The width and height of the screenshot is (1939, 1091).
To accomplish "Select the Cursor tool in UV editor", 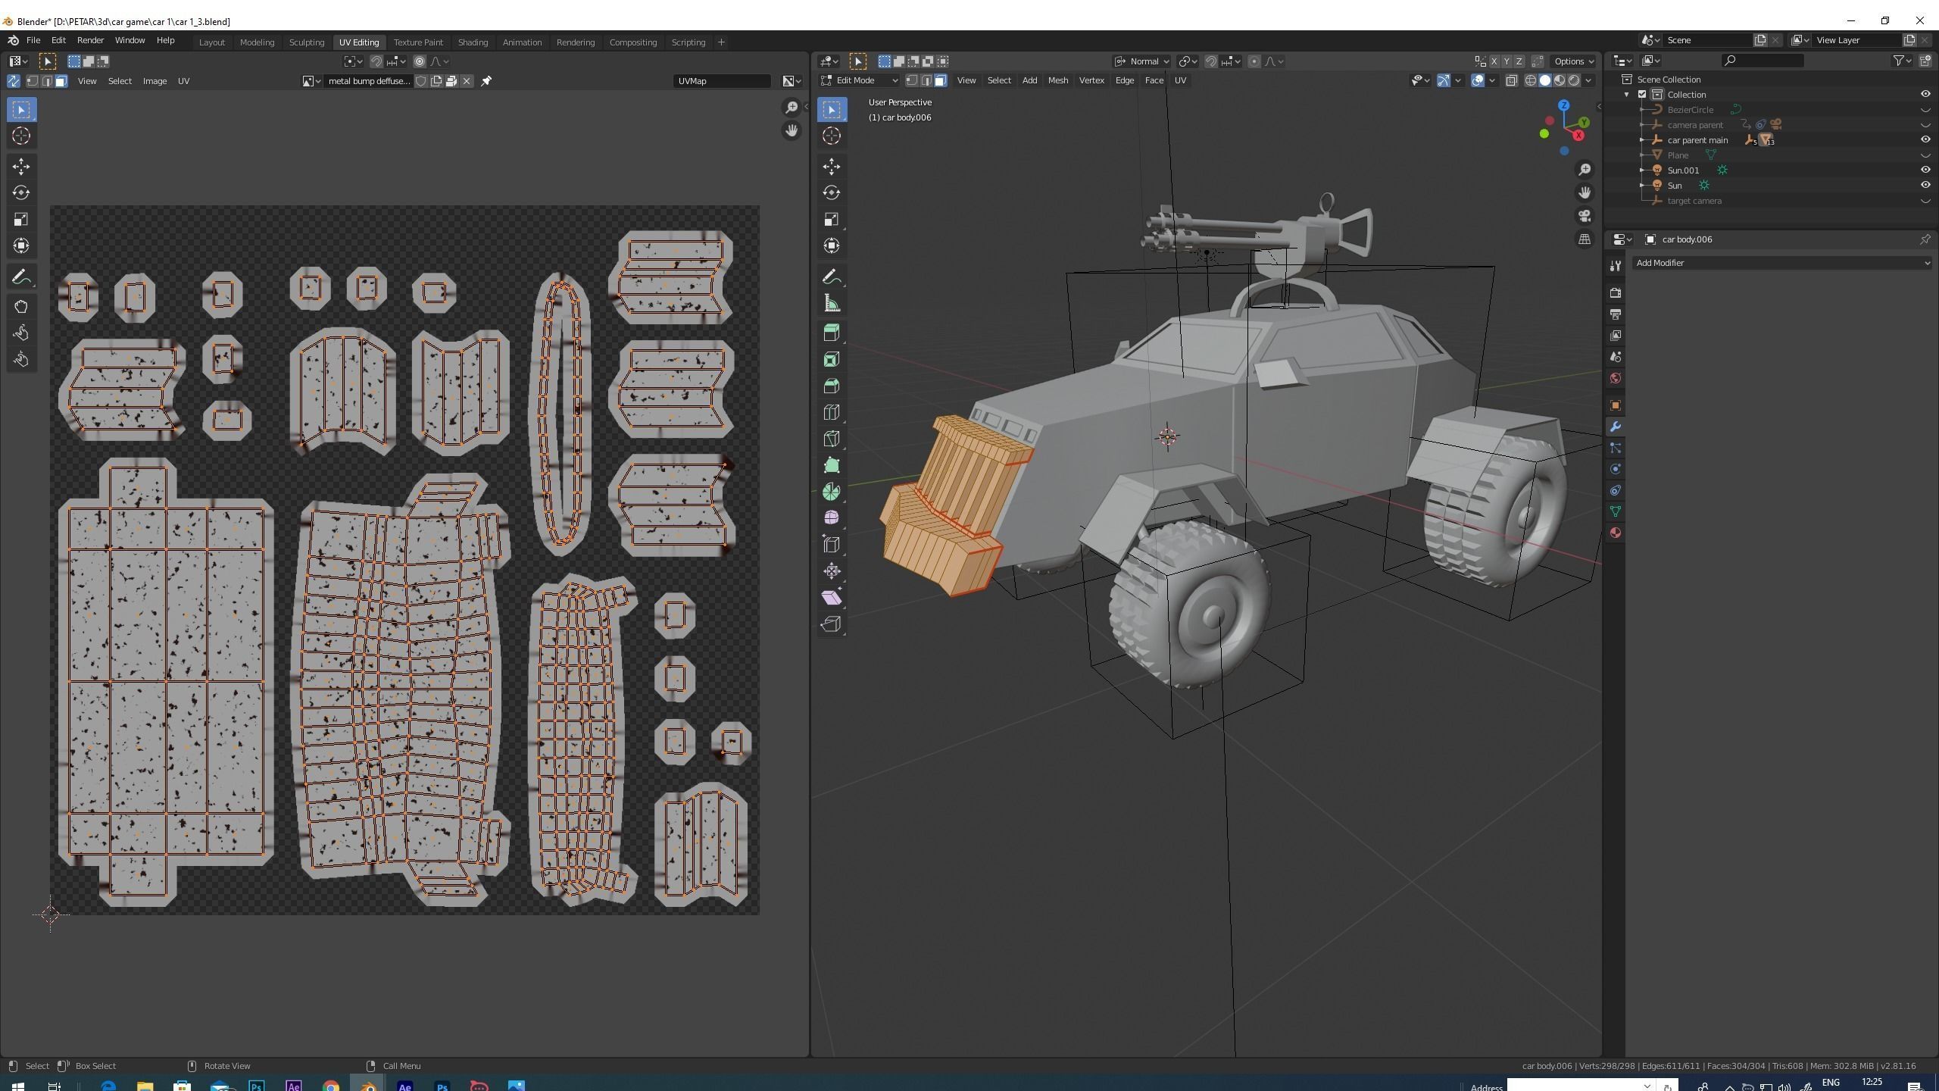I will tap(21, 136).
